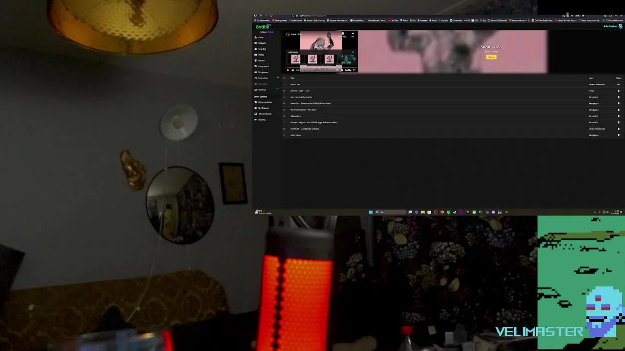This screenshot has height=351, width=625.
Task: Open MonsterBuilds link in sidebar
Action: [x=263, y=114]
